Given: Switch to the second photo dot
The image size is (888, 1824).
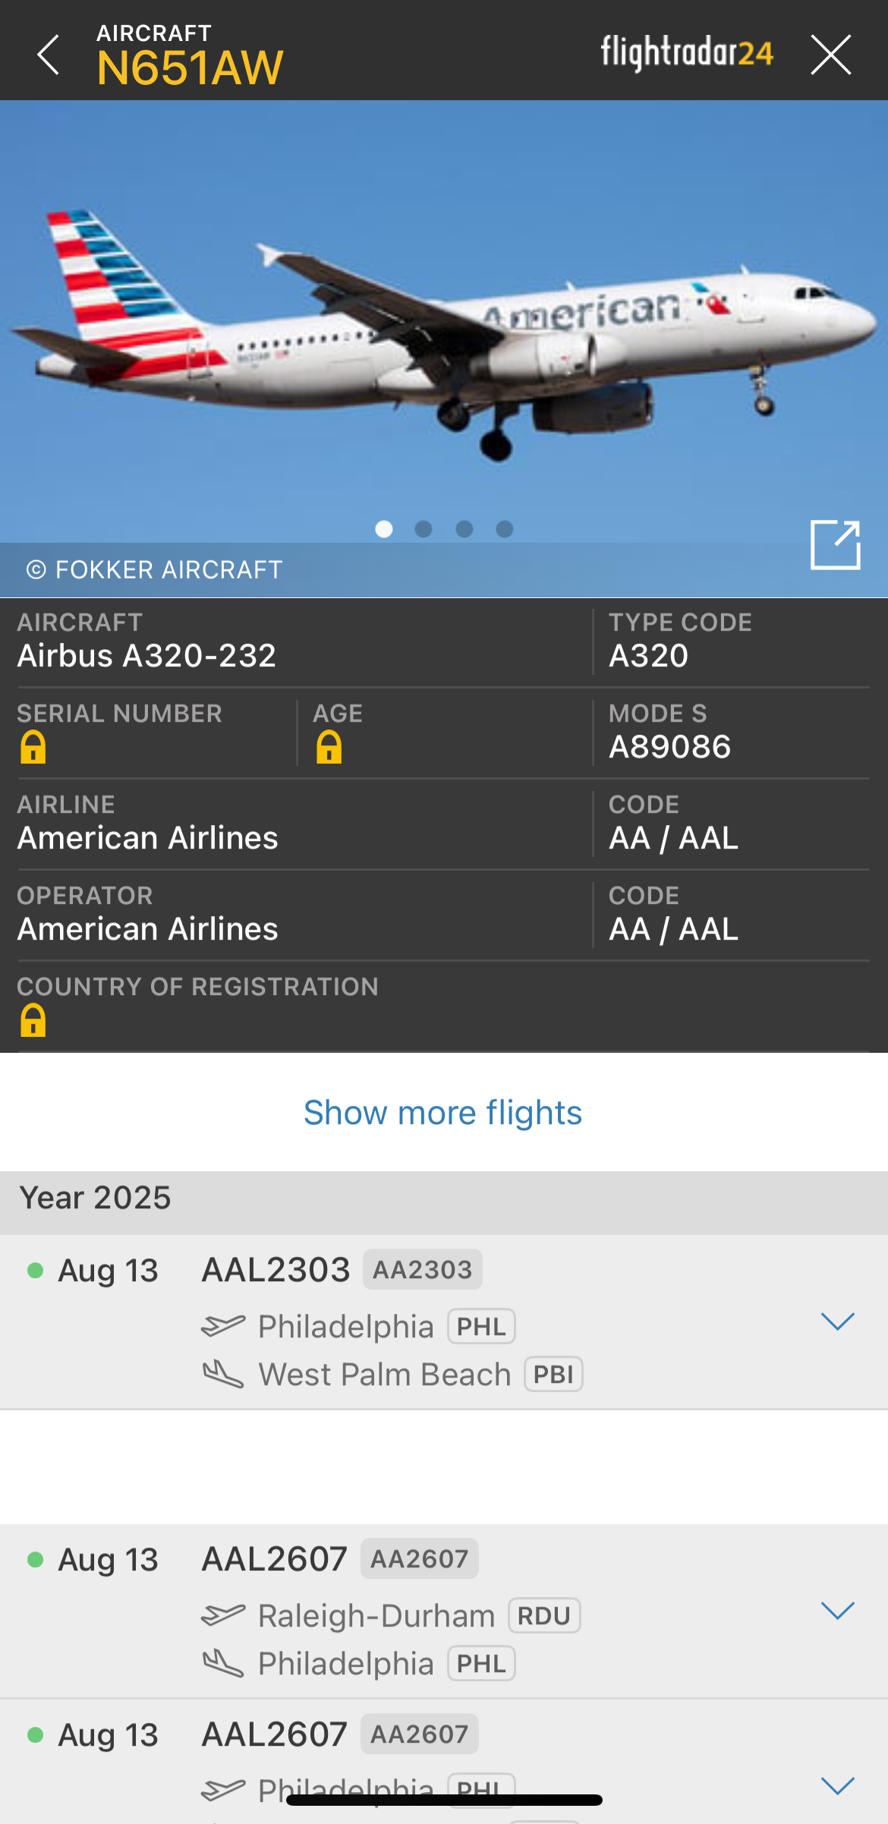Looking at the screenshot, I should (x=424, y=529).
